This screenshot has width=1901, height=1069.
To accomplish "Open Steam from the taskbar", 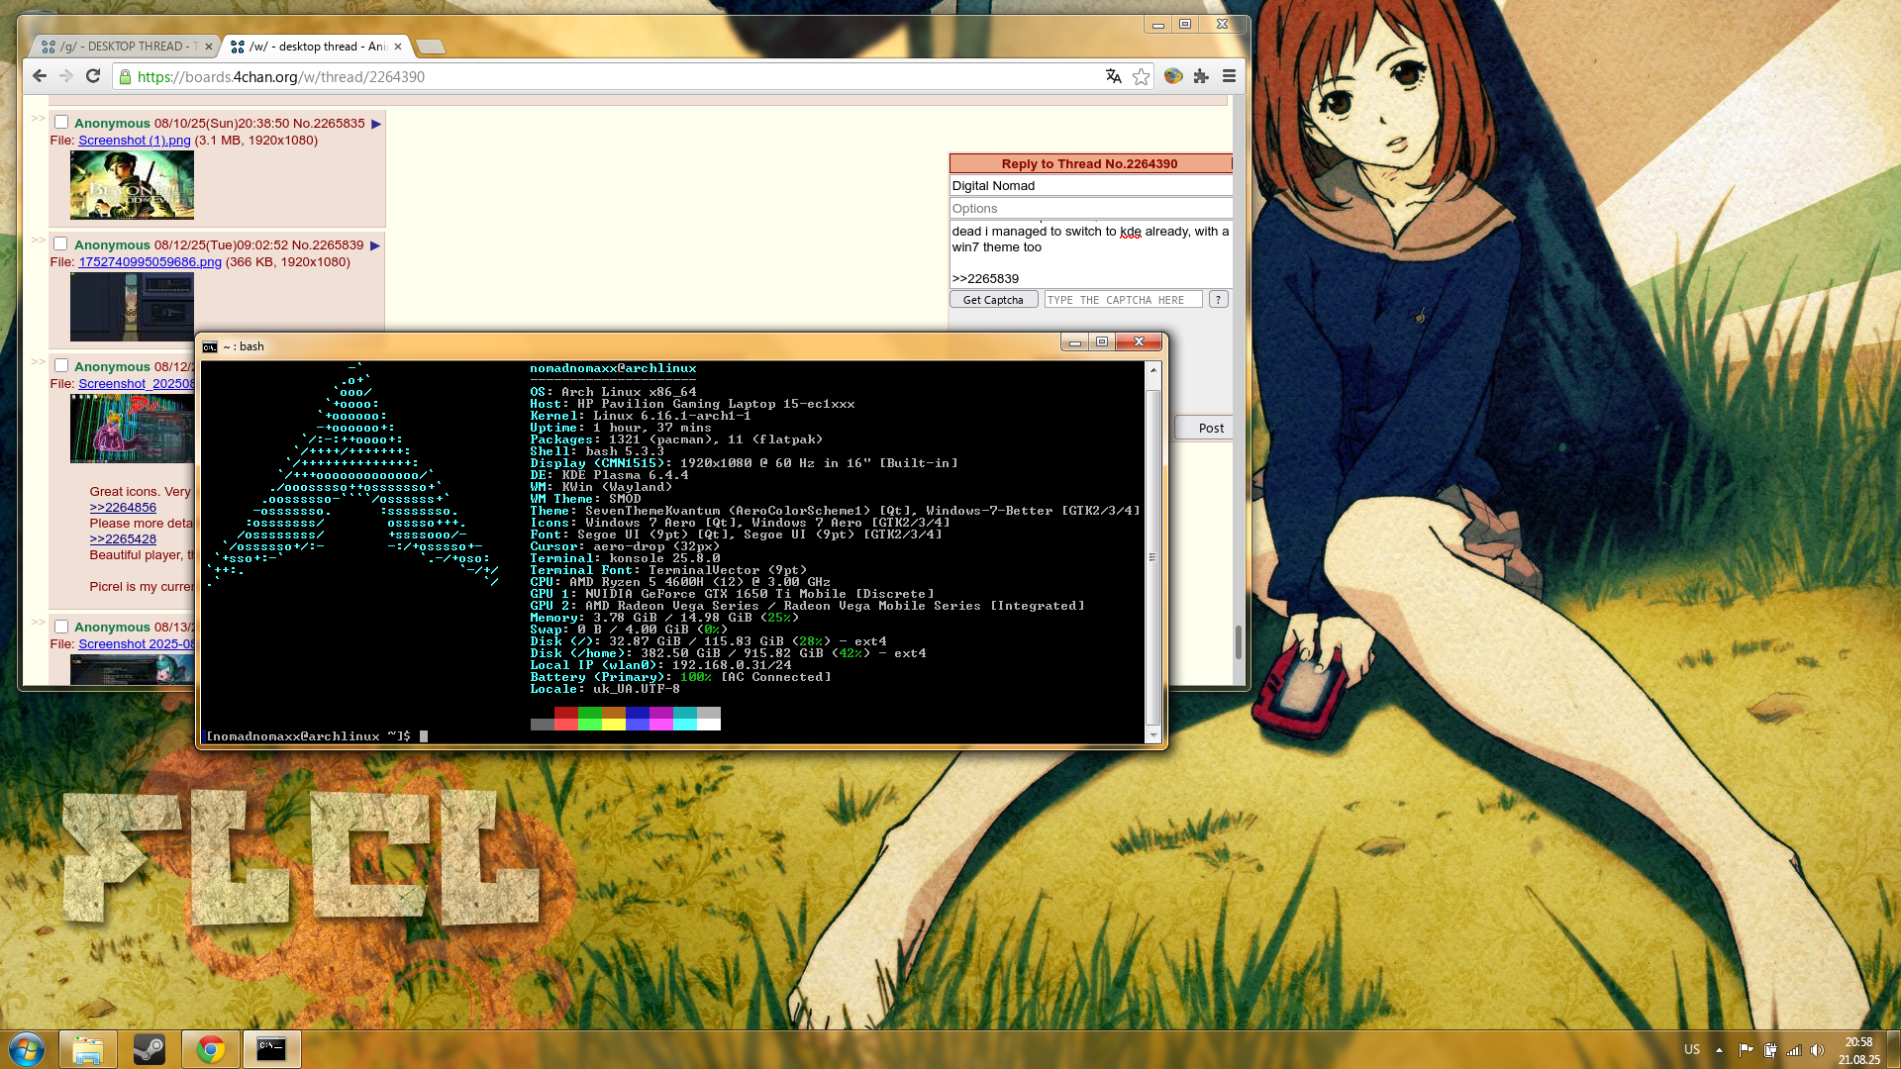I will pos(150,1049).
